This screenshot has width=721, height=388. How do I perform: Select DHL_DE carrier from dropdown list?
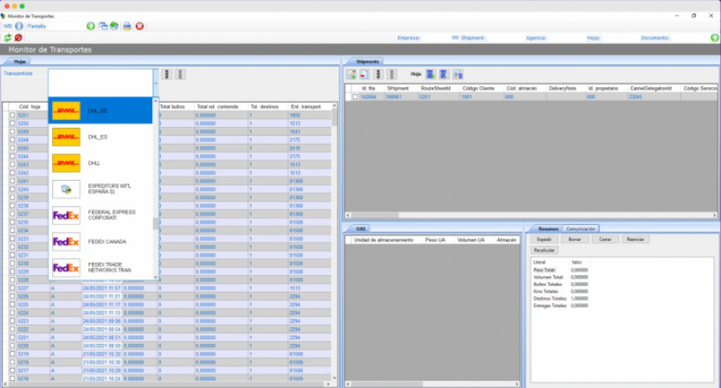[100, 110]
